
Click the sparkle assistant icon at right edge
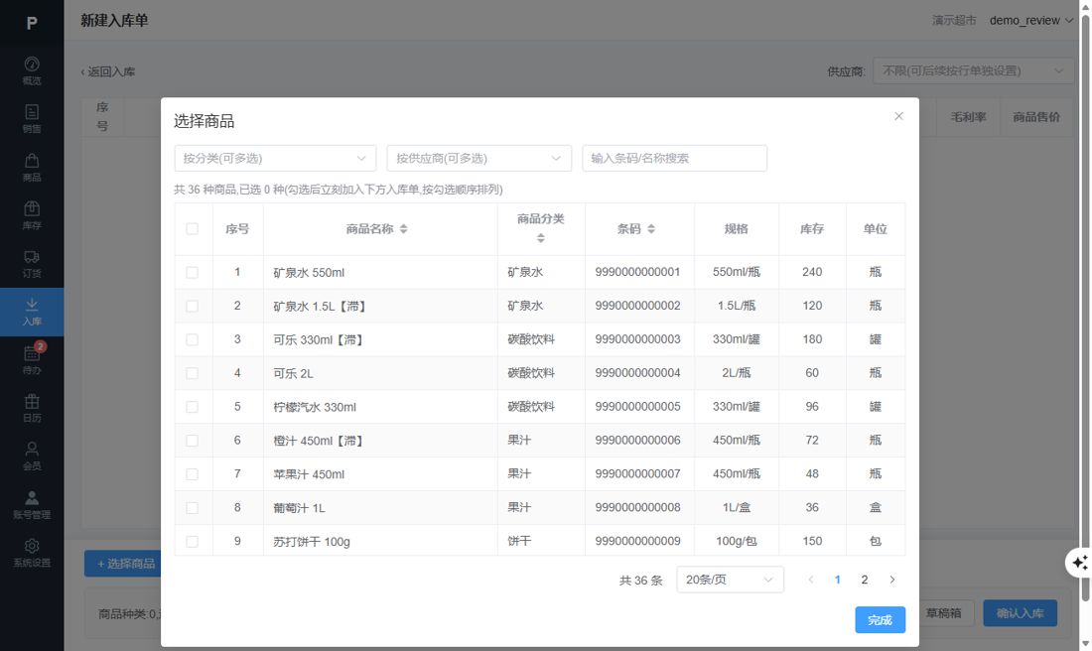[1079, 562]
